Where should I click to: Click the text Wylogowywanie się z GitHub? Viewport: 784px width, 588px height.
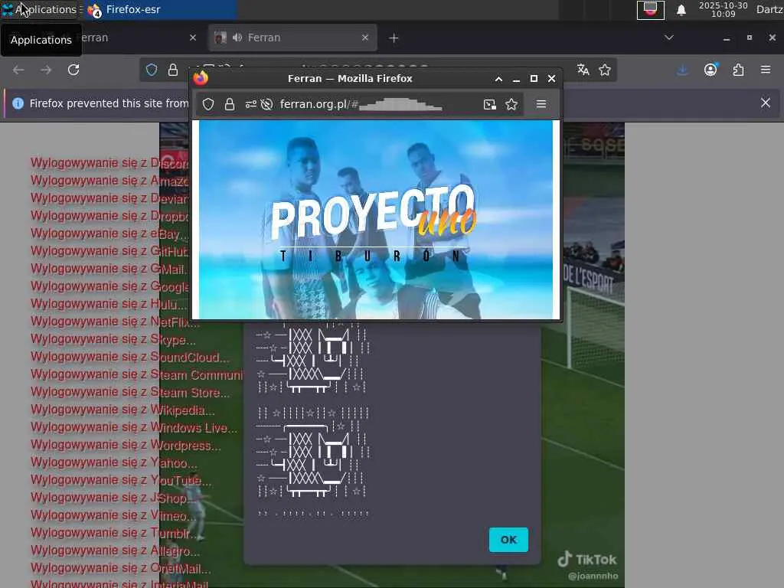click(x=109, y=250)
